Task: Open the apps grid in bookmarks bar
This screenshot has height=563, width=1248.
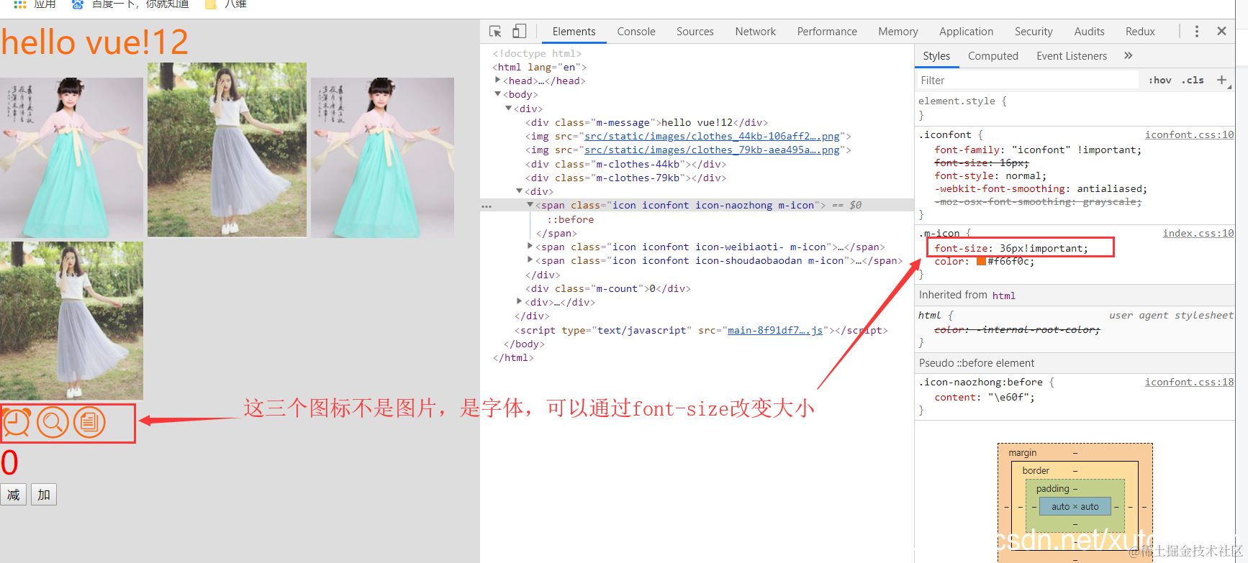Action: point(20,4)
